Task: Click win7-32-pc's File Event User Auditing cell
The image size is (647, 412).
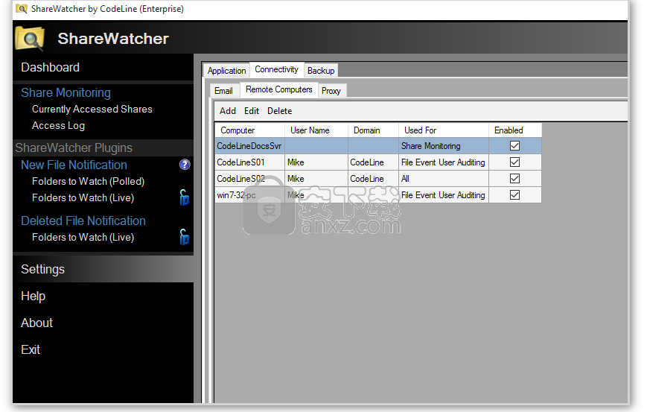Action: [444, 195]
